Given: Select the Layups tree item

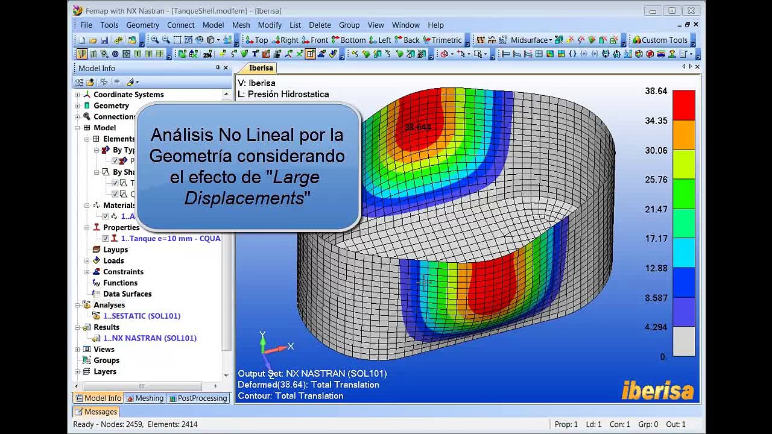Looking at the screenshot, I should (115, 250).
